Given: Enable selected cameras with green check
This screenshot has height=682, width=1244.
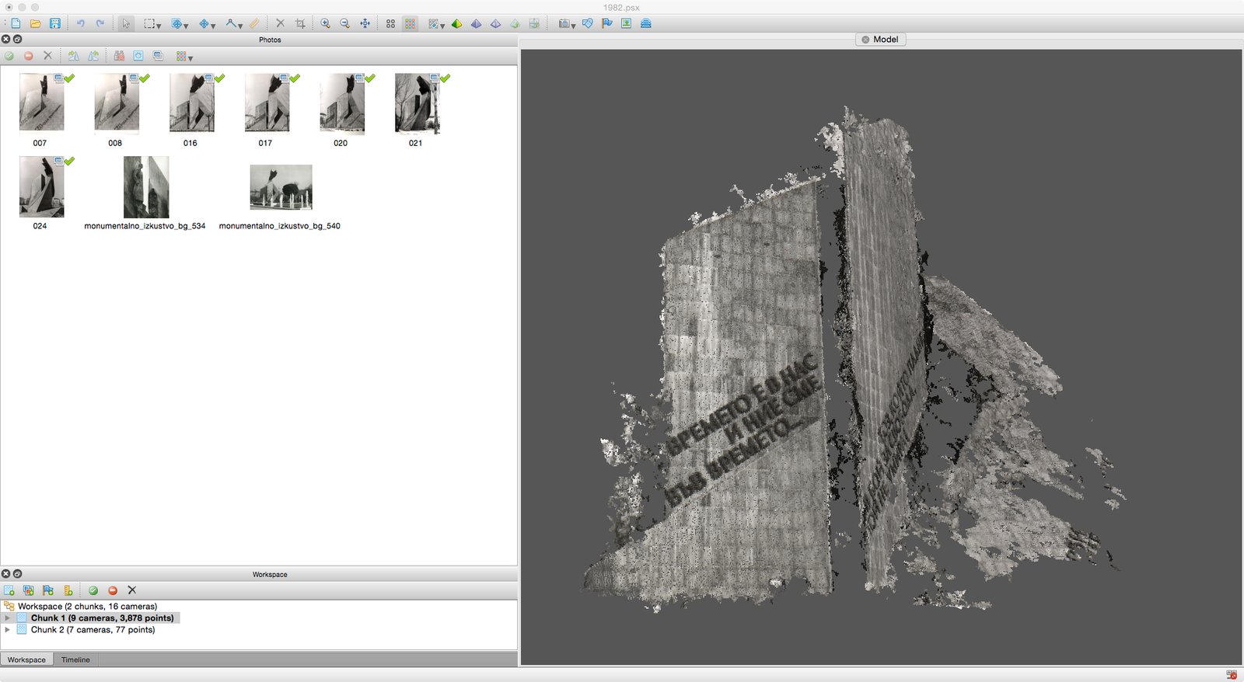Looking at the screenshot, I should click(x=9, y=56).
